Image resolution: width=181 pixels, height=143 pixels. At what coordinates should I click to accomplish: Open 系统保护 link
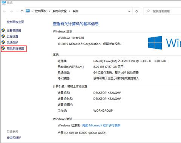click(12, 42)
